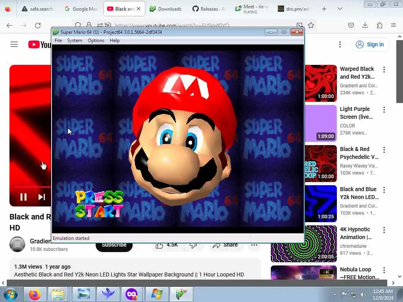Open the System menu in Project64
403x302 pixels.
[x=74, y=41]
